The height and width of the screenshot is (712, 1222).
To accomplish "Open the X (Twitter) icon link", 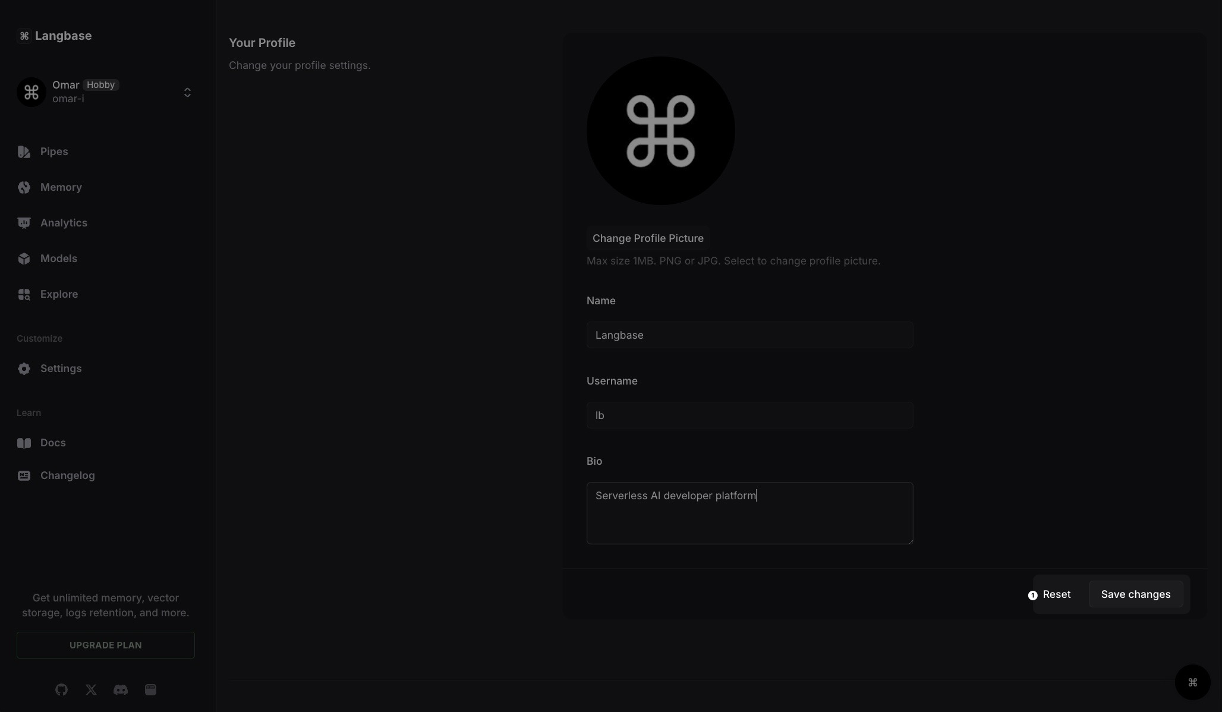I will click(91, 689).
